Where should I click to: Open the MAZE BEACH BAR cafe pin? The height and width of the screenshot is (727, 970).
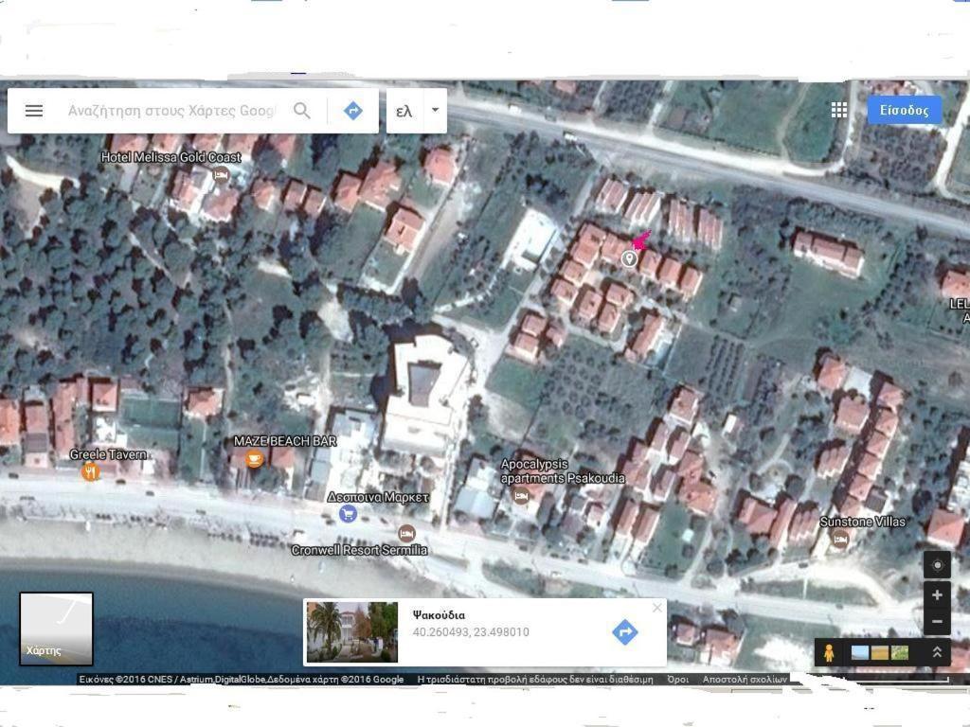click(254, 459)
